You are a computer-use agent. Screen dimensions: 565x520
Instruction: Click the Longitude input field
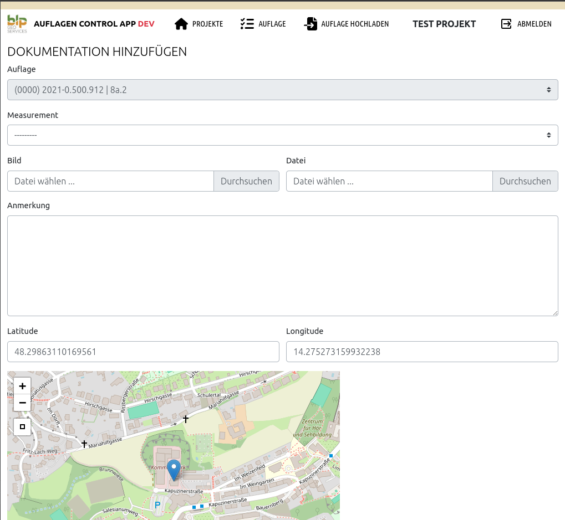(421, 352)
